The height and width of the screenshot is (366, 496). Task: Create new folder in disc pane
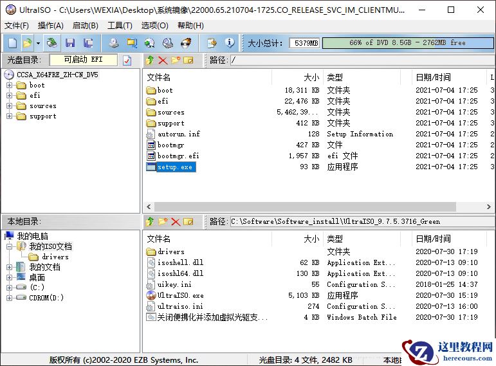(x=176, y=60)
